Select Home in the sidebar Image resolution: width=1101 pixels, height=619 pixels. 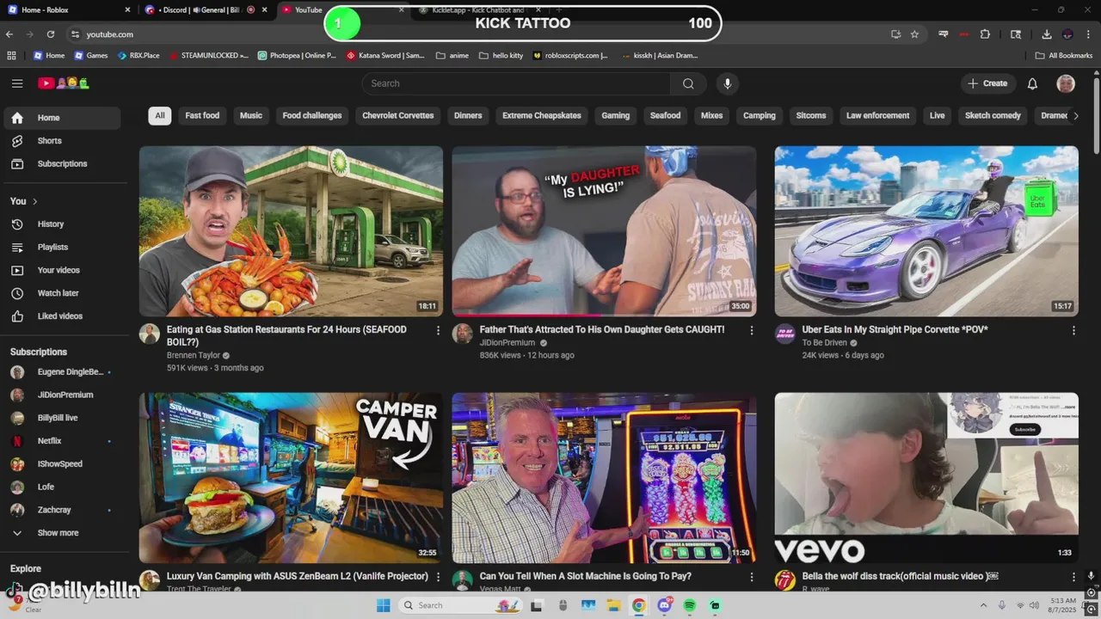60,118
